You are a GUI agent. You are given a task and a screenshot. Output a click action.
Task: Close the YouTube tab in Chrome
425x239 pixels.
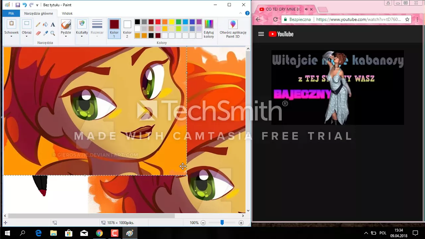pyautogui.click(x=311, y=9)
